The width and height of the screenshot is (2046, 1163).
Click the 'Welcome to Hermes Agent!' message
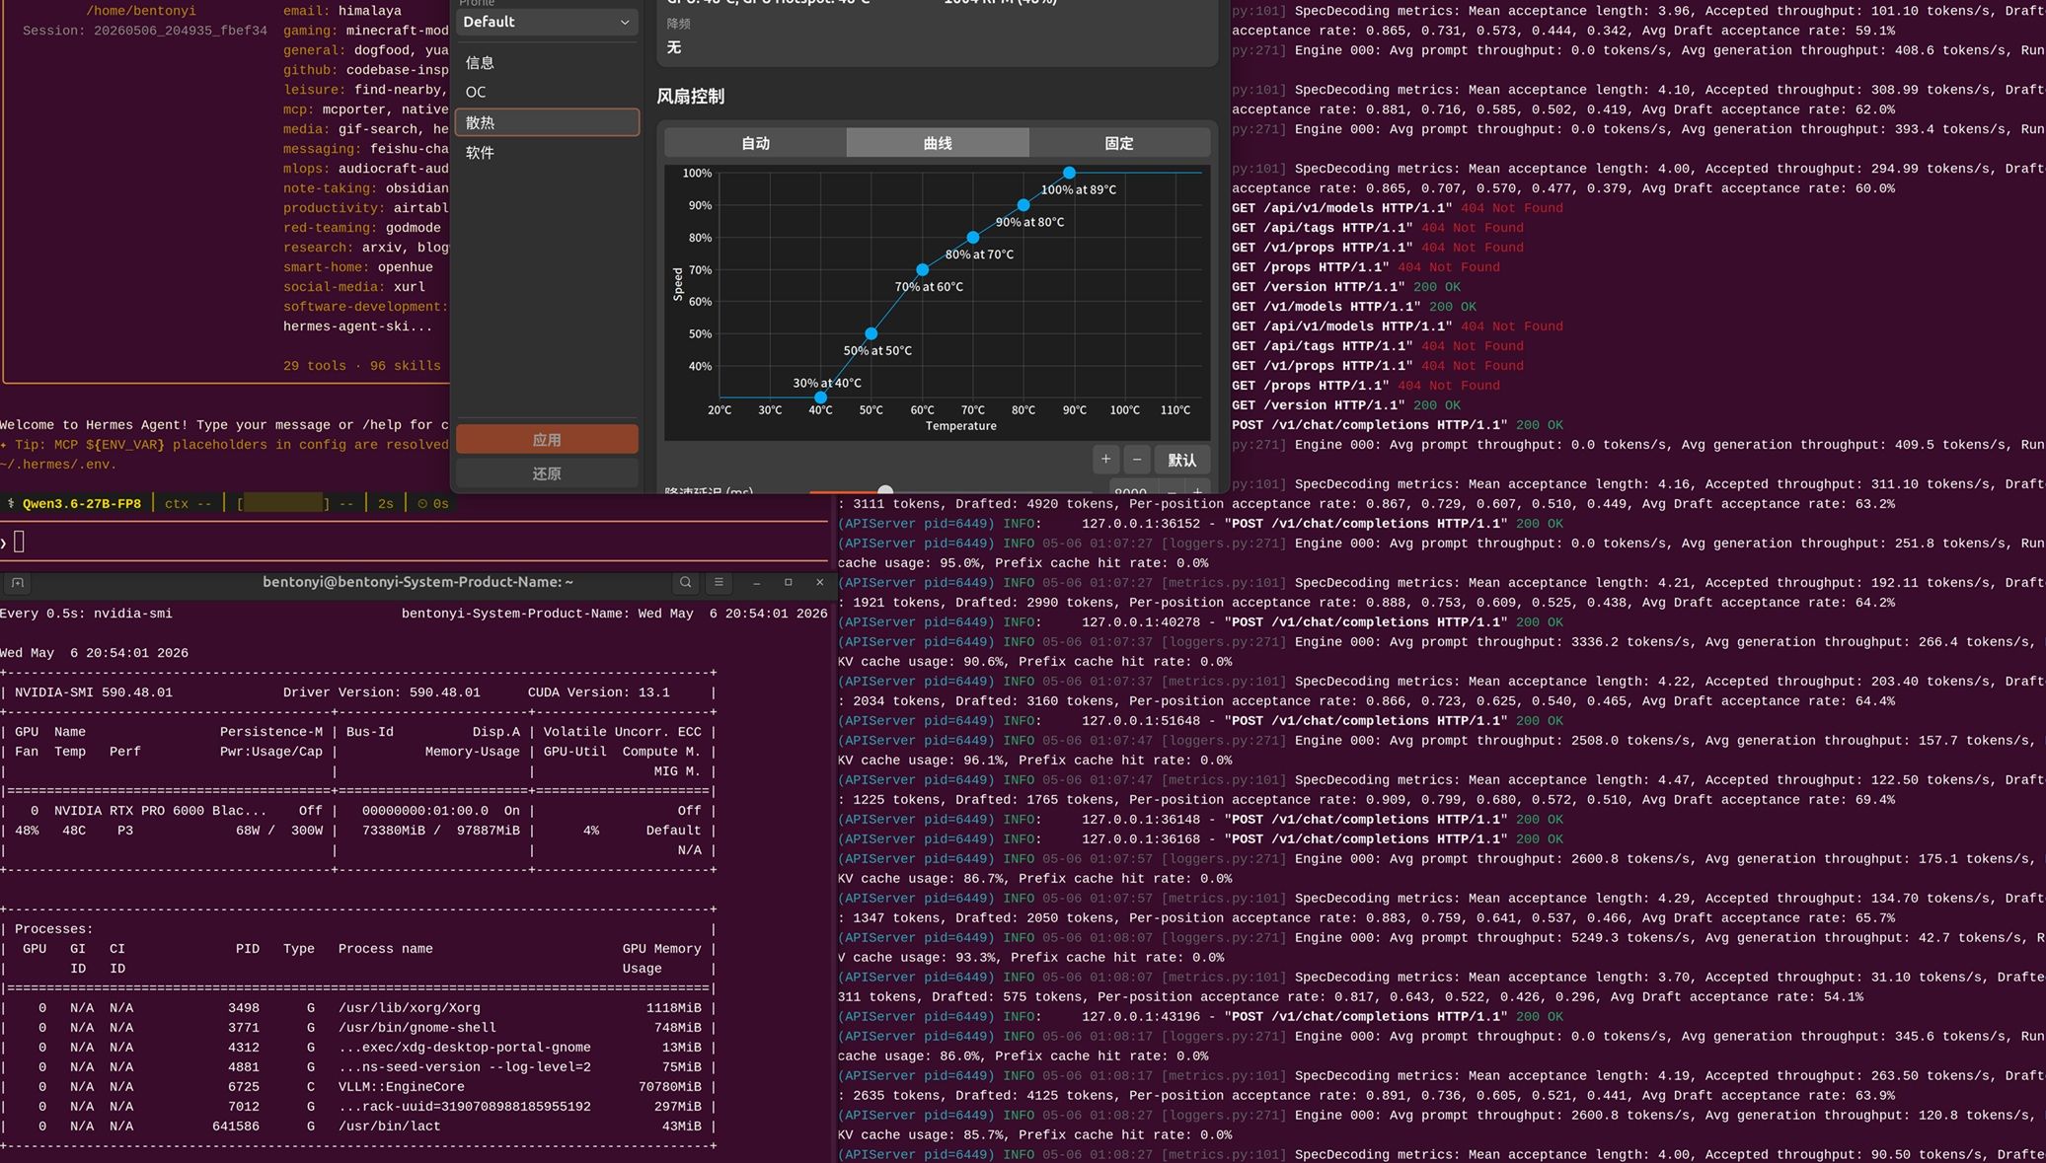click(x=95, y=425)
